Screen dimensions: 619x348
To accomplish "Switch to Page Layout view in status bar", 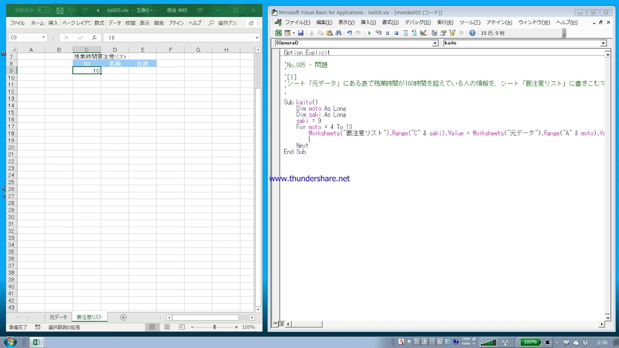I will coord(167,327).
